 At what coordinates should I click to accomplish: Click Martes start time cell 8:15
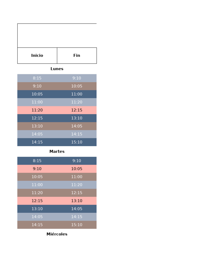click(37, 161)
